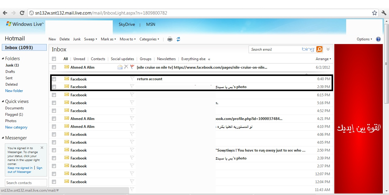Screen dimensions: 389x195
Task: Open the Arrange sort dropdown
Action: (x=323, y=59)
